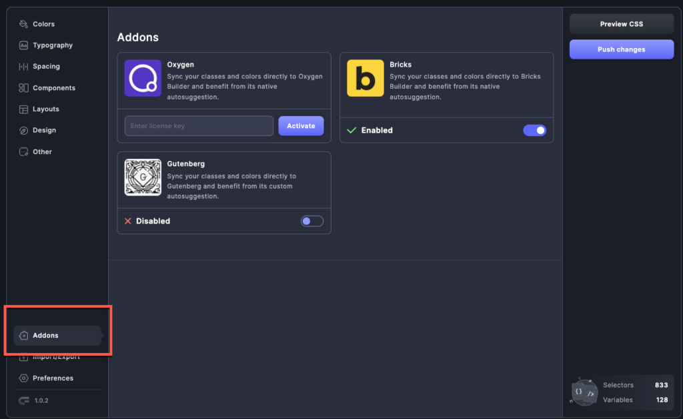This screenshot has width=683, height=419.
Task: Click the Enter license key field
Action: click(198, 125)
